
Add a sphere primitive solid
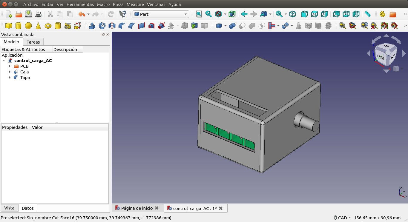28,26
